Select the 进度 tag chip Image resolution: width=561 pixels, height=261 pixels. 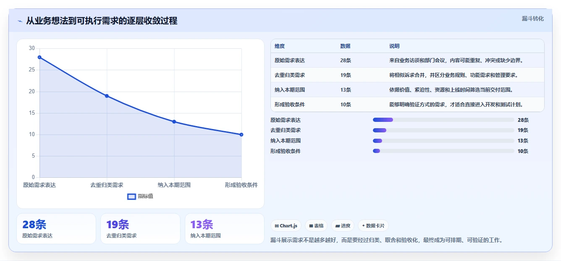343,226
